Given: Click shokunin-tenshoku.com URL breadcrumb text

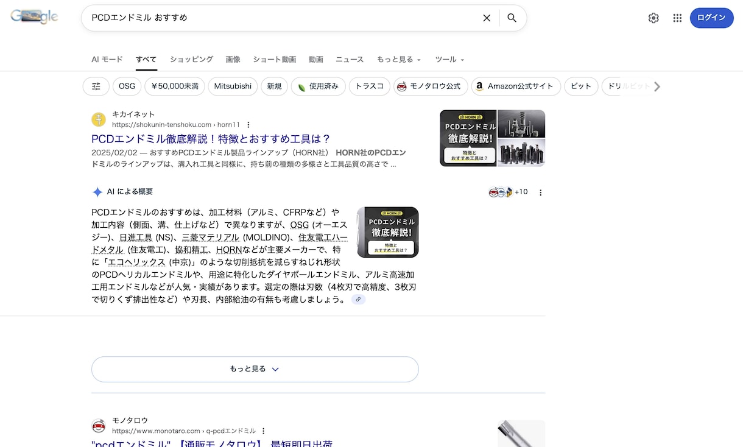Looking at the screenshot, I should (x=176, y=125).
